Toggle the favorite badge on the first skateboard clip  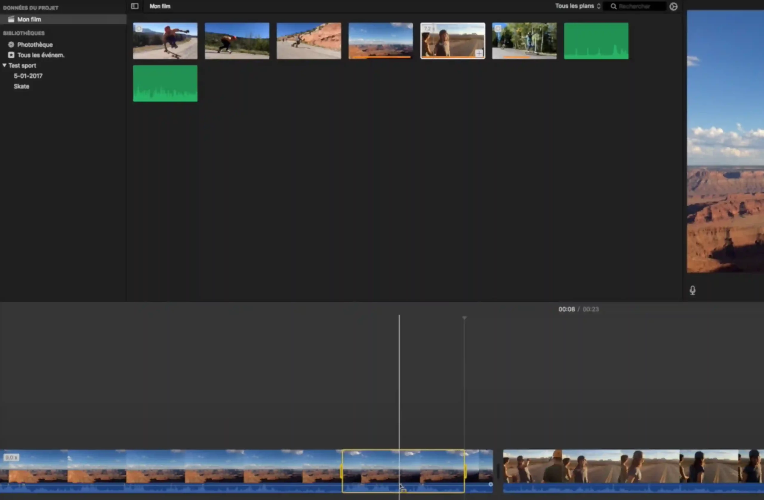pos(138,29)
